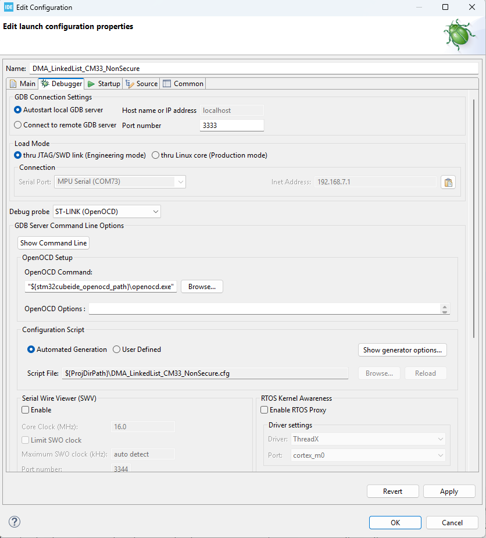Click OpenOCD Options field down arrow

445,311
